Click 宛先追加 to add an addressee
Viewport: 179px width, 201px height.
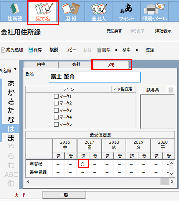12,50
